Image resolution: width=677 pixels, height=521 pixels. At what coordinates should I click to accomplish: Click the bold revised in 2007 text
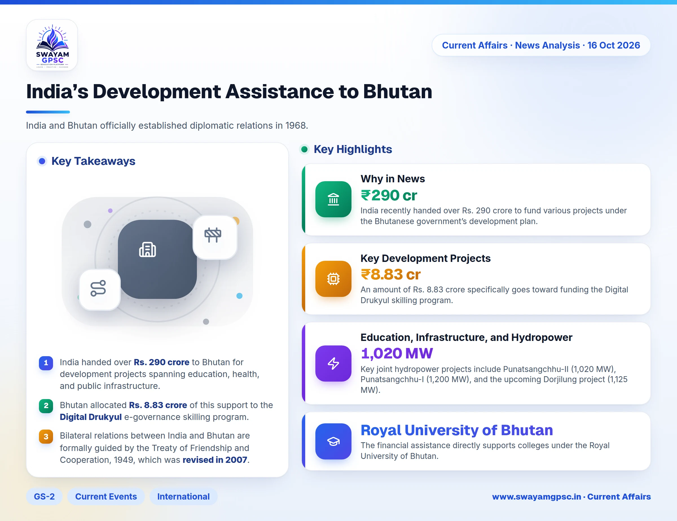pos(215,459)
